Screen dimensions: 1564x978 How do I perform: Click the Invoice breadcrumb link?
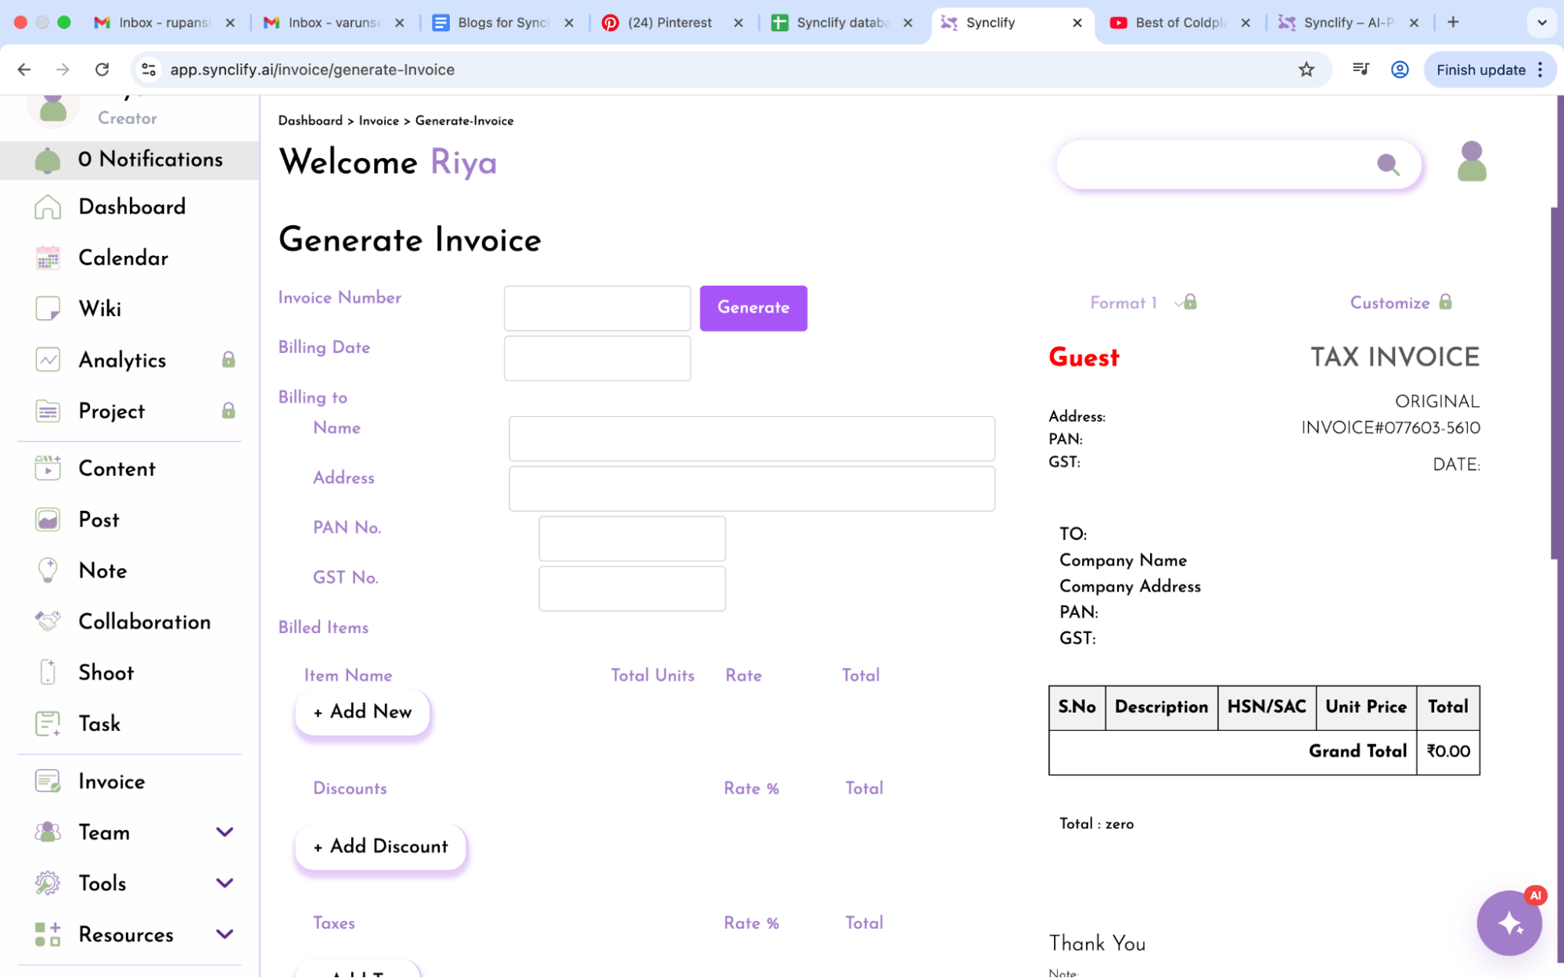pos(379,120)
